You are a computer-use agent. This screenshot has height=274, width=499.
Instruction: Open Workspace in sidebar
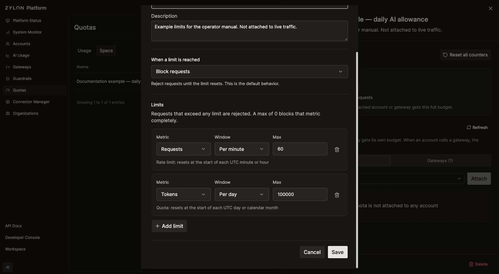(15, 249)
